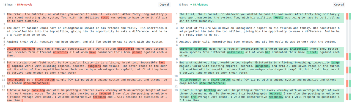Click highlighted 'reset,' in the right pane
This screenshot has width=352, height=105.
278,18
